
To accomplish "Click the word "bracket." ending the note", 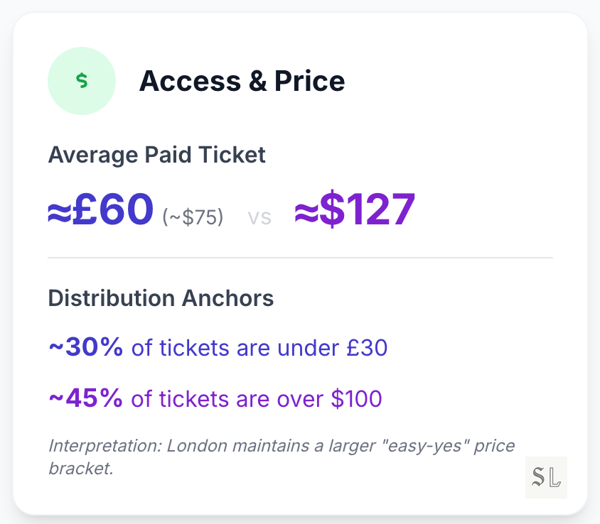I will tap(81, 469).
